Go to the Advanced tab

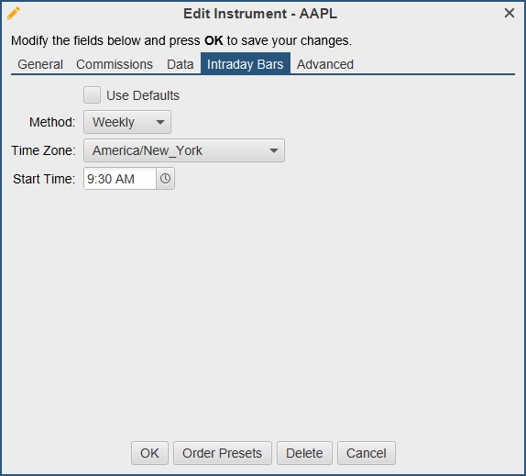click(325, 64)
